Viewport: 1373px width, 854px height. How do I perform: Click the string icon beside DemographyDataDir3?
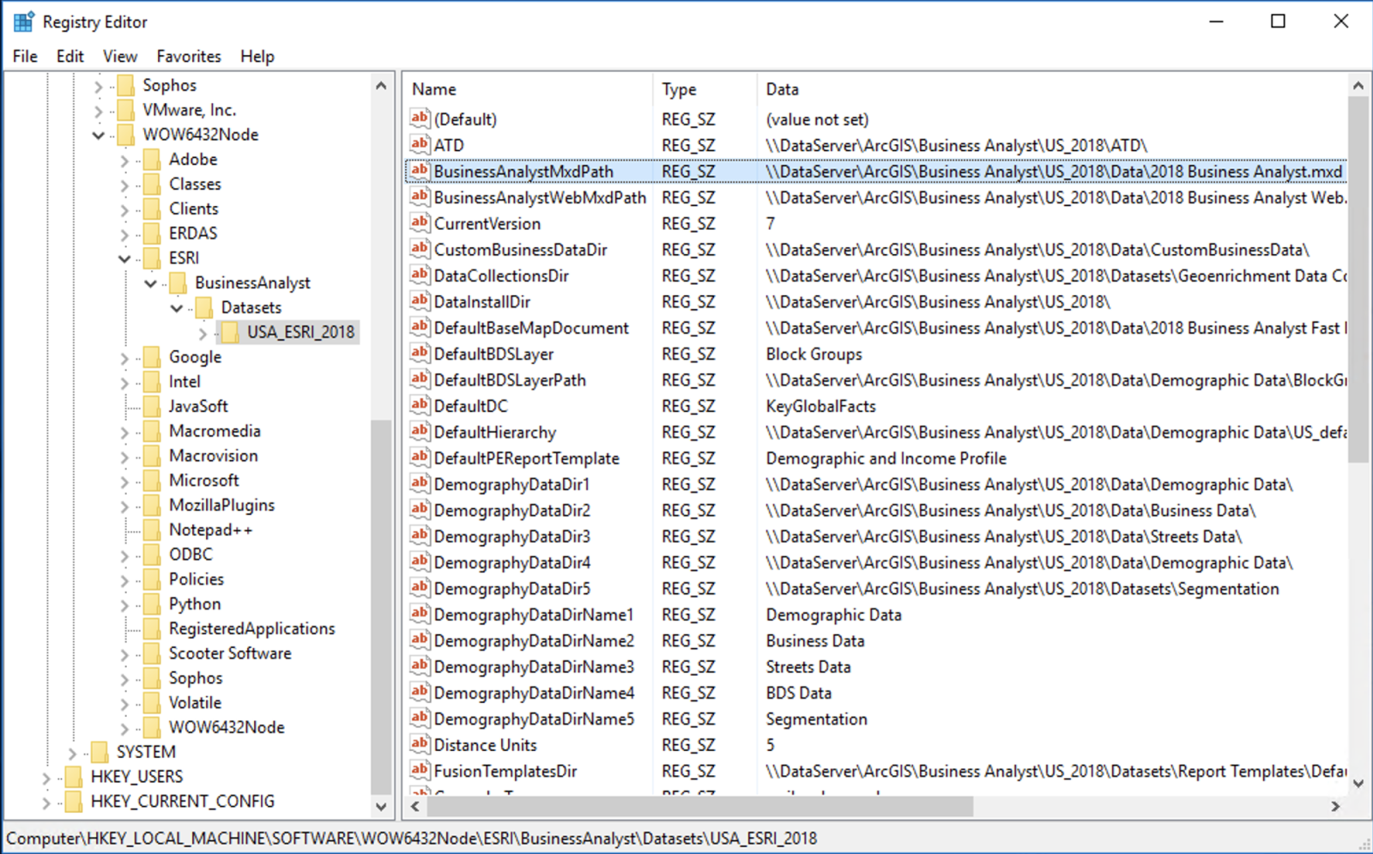pos(420,536)
